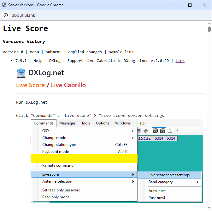
Task: Click the crosshair target icon in toolbar
Action: pos(177,131)
